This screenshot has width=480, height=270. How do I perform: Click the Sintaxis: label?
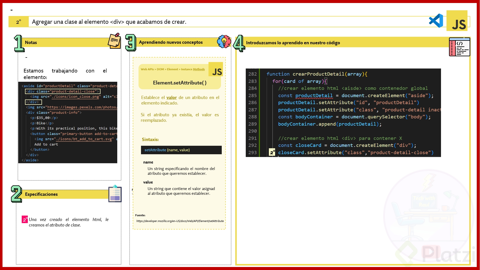tap(150, 139)
